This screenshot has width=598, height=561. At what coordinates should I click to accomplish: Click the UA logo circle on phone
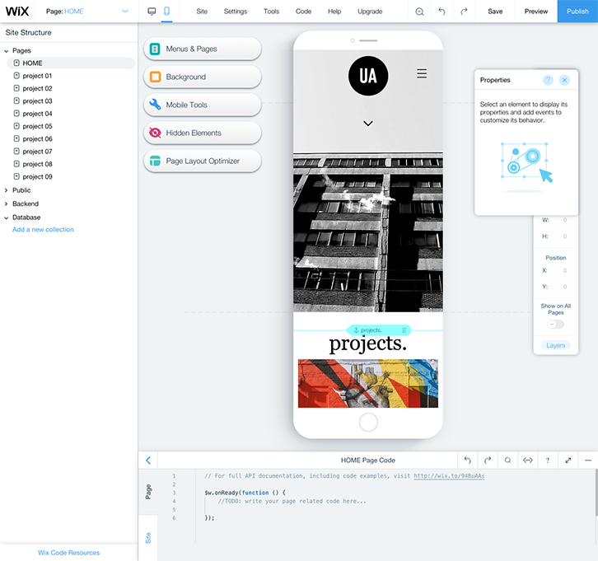pyautogui.click(x=368, y=76)
